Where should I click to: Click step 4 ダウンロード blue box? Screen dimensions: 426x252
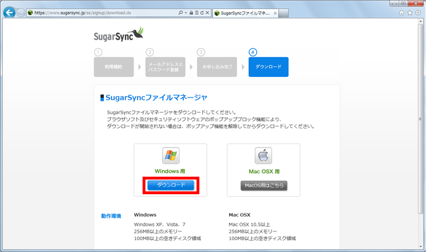pyautogui.click(x=269, y=67)
